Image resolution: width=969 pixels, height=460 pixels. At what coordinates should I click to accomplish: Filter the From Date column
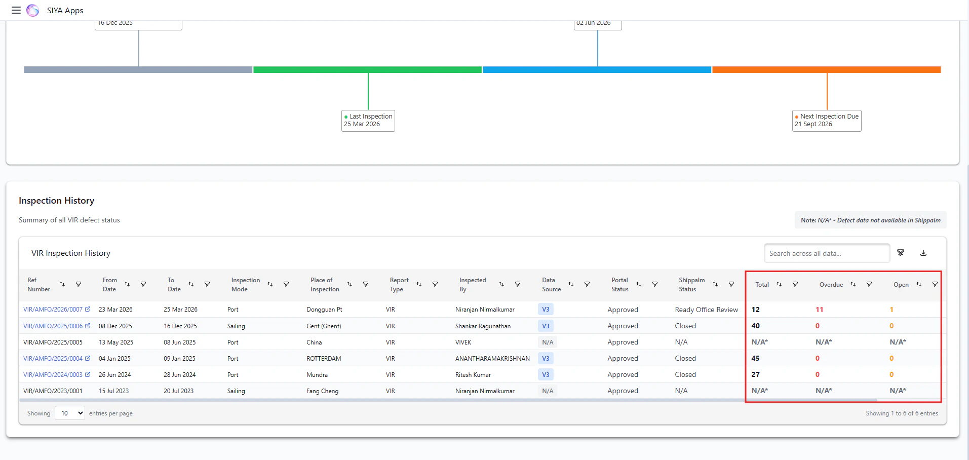point(143,284)
